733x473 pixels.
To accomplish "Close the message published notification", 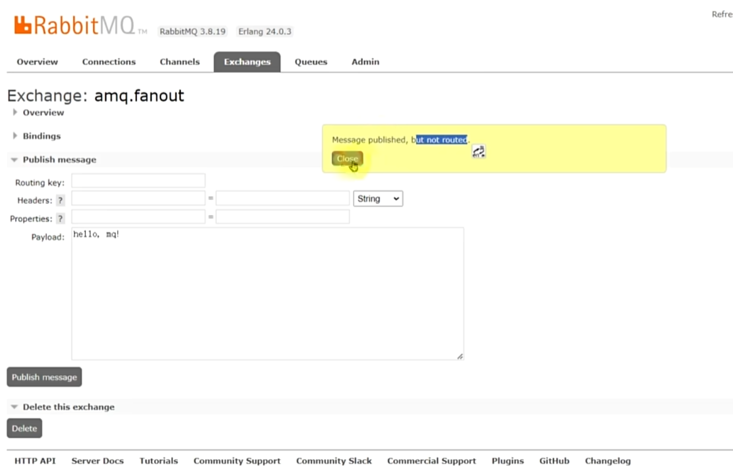I will click(x=347, y=159).
